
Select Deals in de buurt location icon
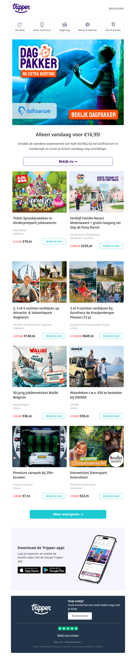(x=42, y=24)
